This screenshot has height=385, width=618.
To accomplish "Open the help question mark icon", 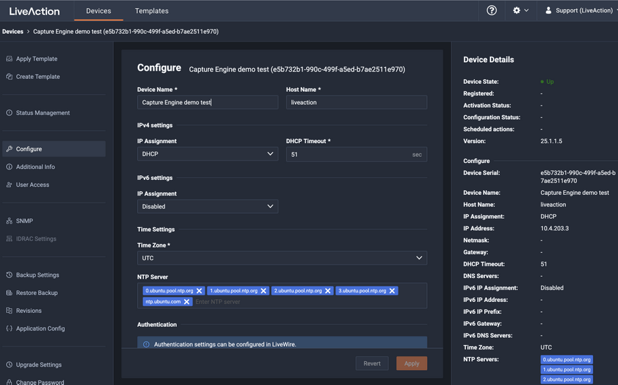I will [492, 11].
